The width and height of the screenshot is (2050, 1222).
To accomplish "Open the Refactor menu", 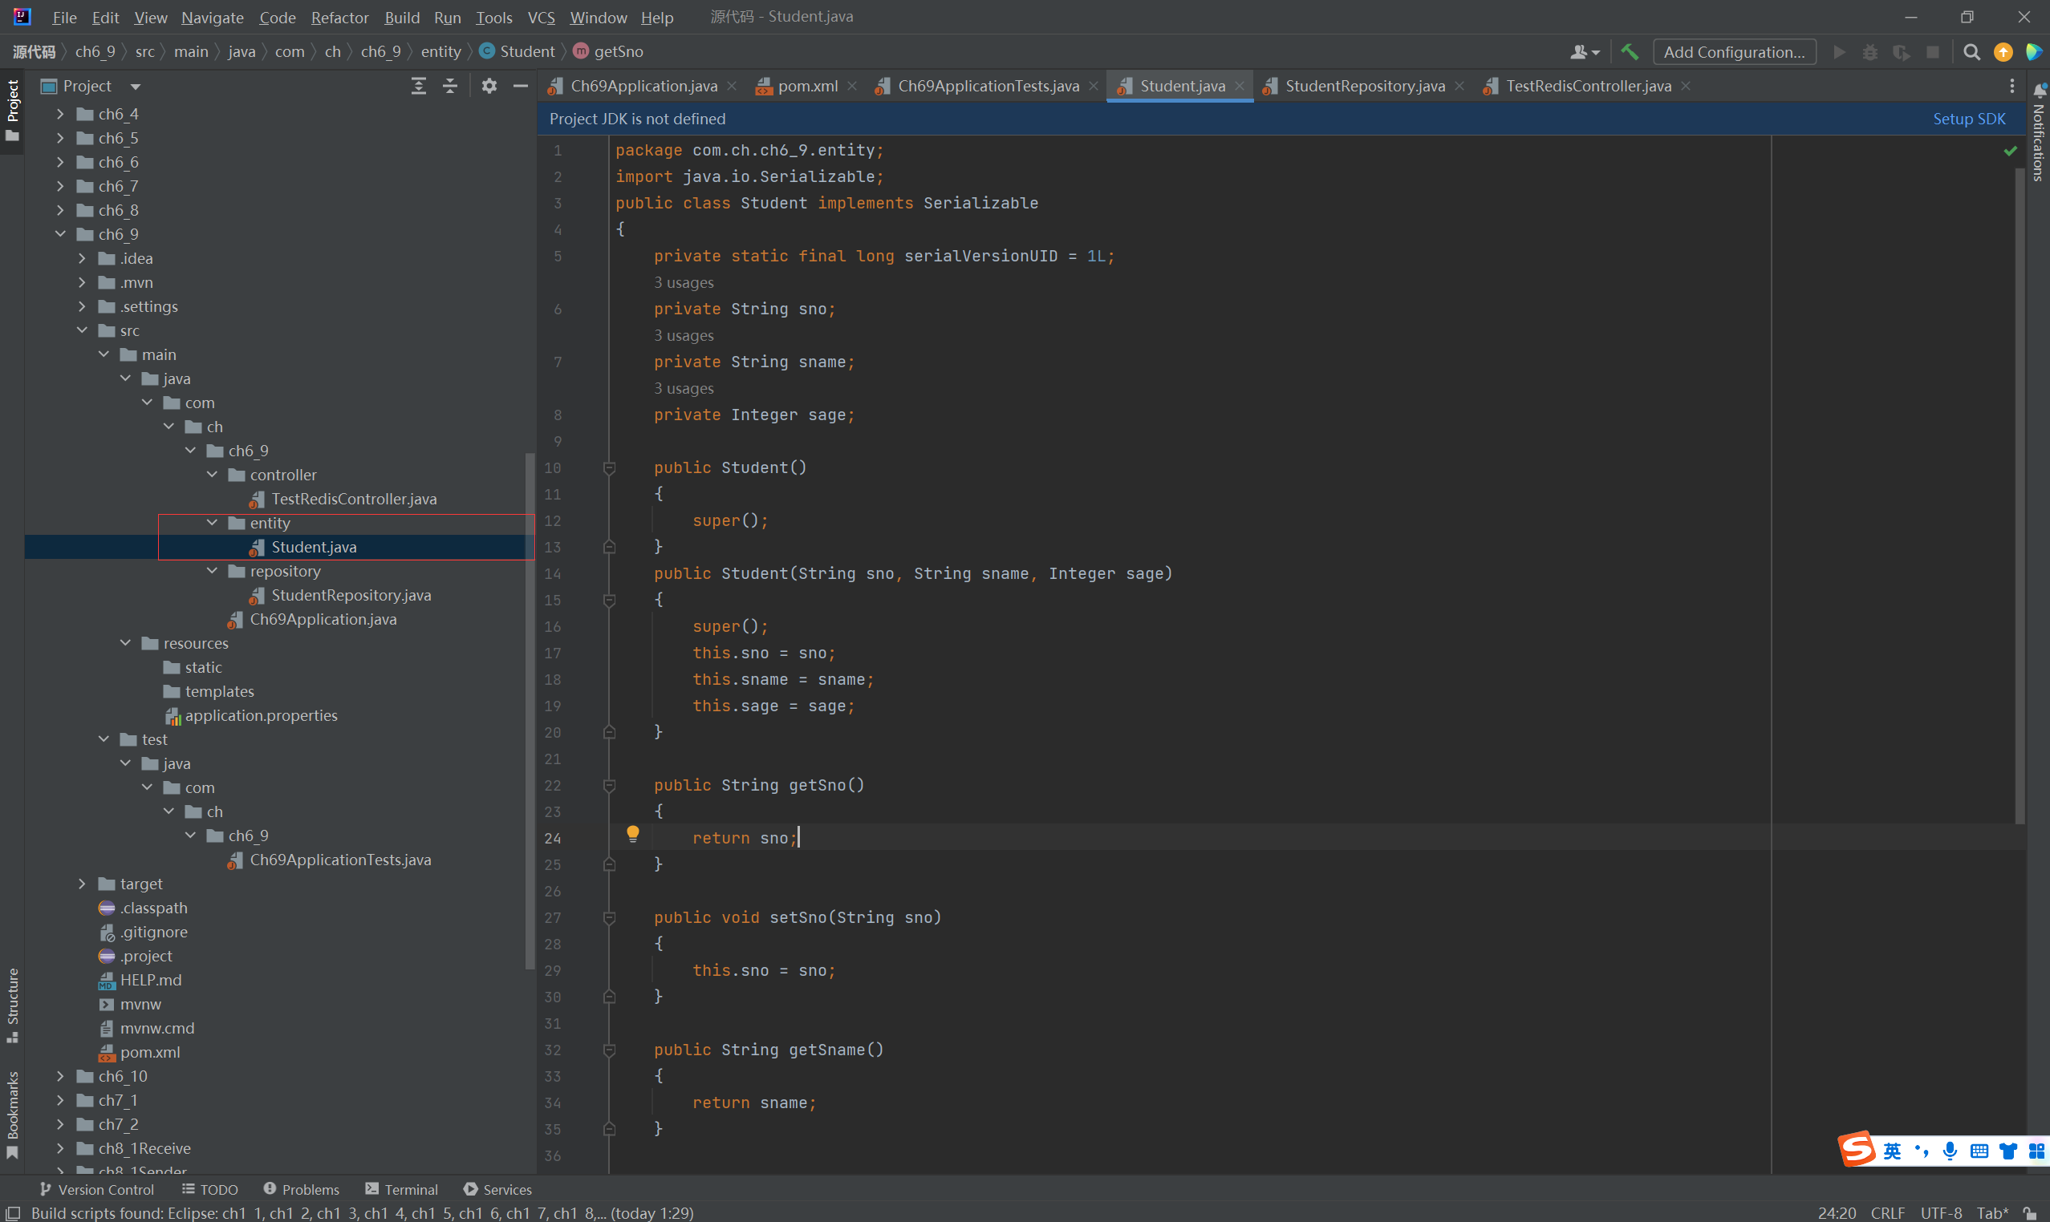I will point(339,18).
